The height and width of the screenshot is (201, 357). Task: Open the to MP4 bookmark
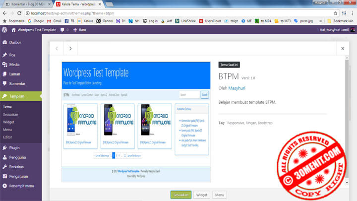coord(263,21)
